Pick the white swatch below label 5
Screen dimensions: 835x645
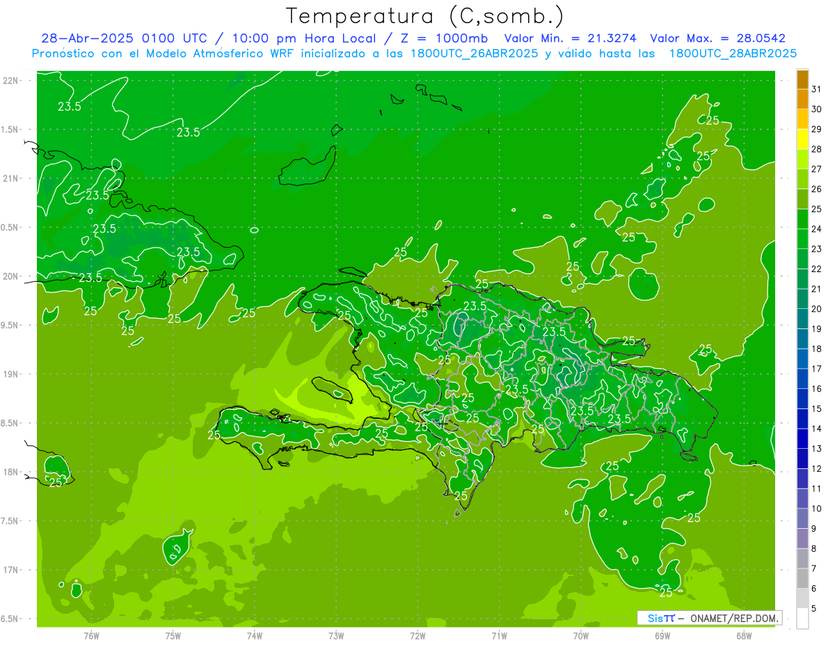[802, 619]
